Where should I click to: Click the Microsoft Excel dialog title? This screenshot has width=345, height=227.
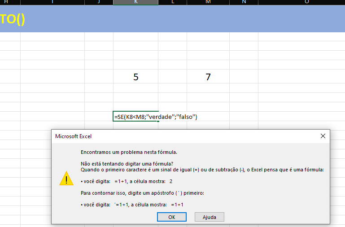click(x=73, y=136)
